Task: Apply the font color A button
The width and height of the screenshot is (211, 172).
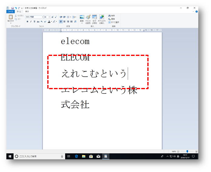Action: pyautogui.click(x=49, y=21)
